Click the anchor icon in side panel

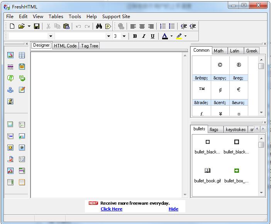[x=10, y=89]
